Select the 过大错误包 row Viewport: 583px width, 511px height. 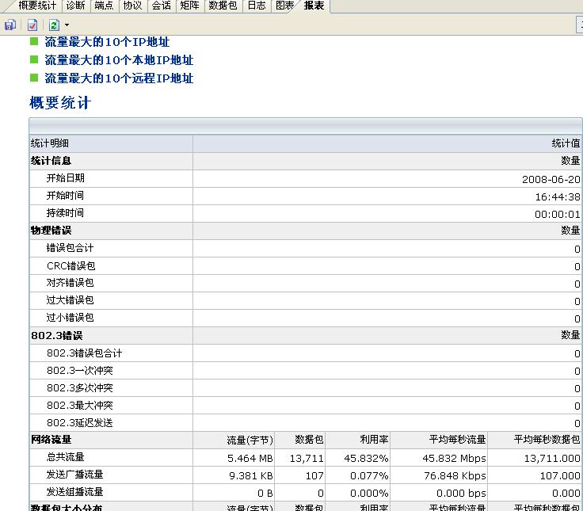(305, 300)
